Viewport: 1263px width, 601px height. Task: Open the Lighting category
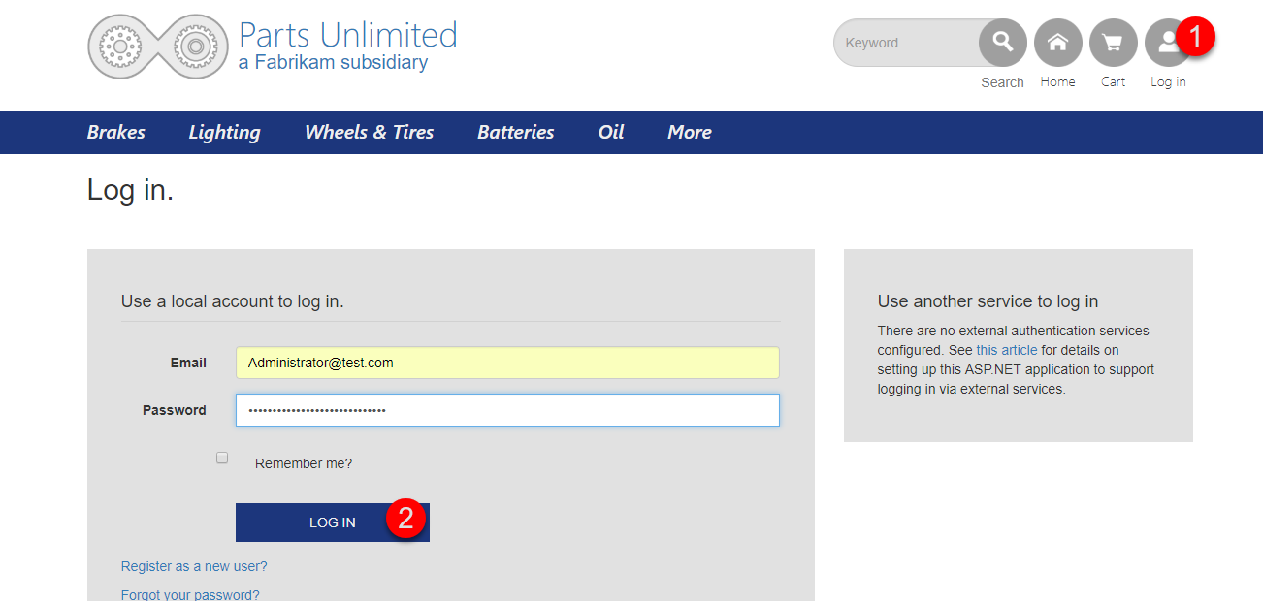225,132
